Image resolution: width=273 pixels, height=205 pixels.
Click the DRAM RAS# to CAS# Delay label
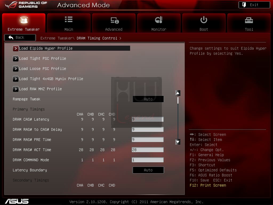click(x=37, y=129)
